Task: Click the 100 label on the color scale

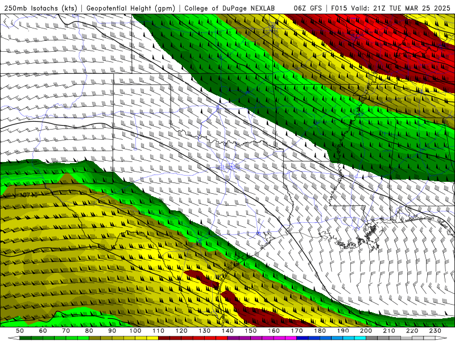Action: 135,331
